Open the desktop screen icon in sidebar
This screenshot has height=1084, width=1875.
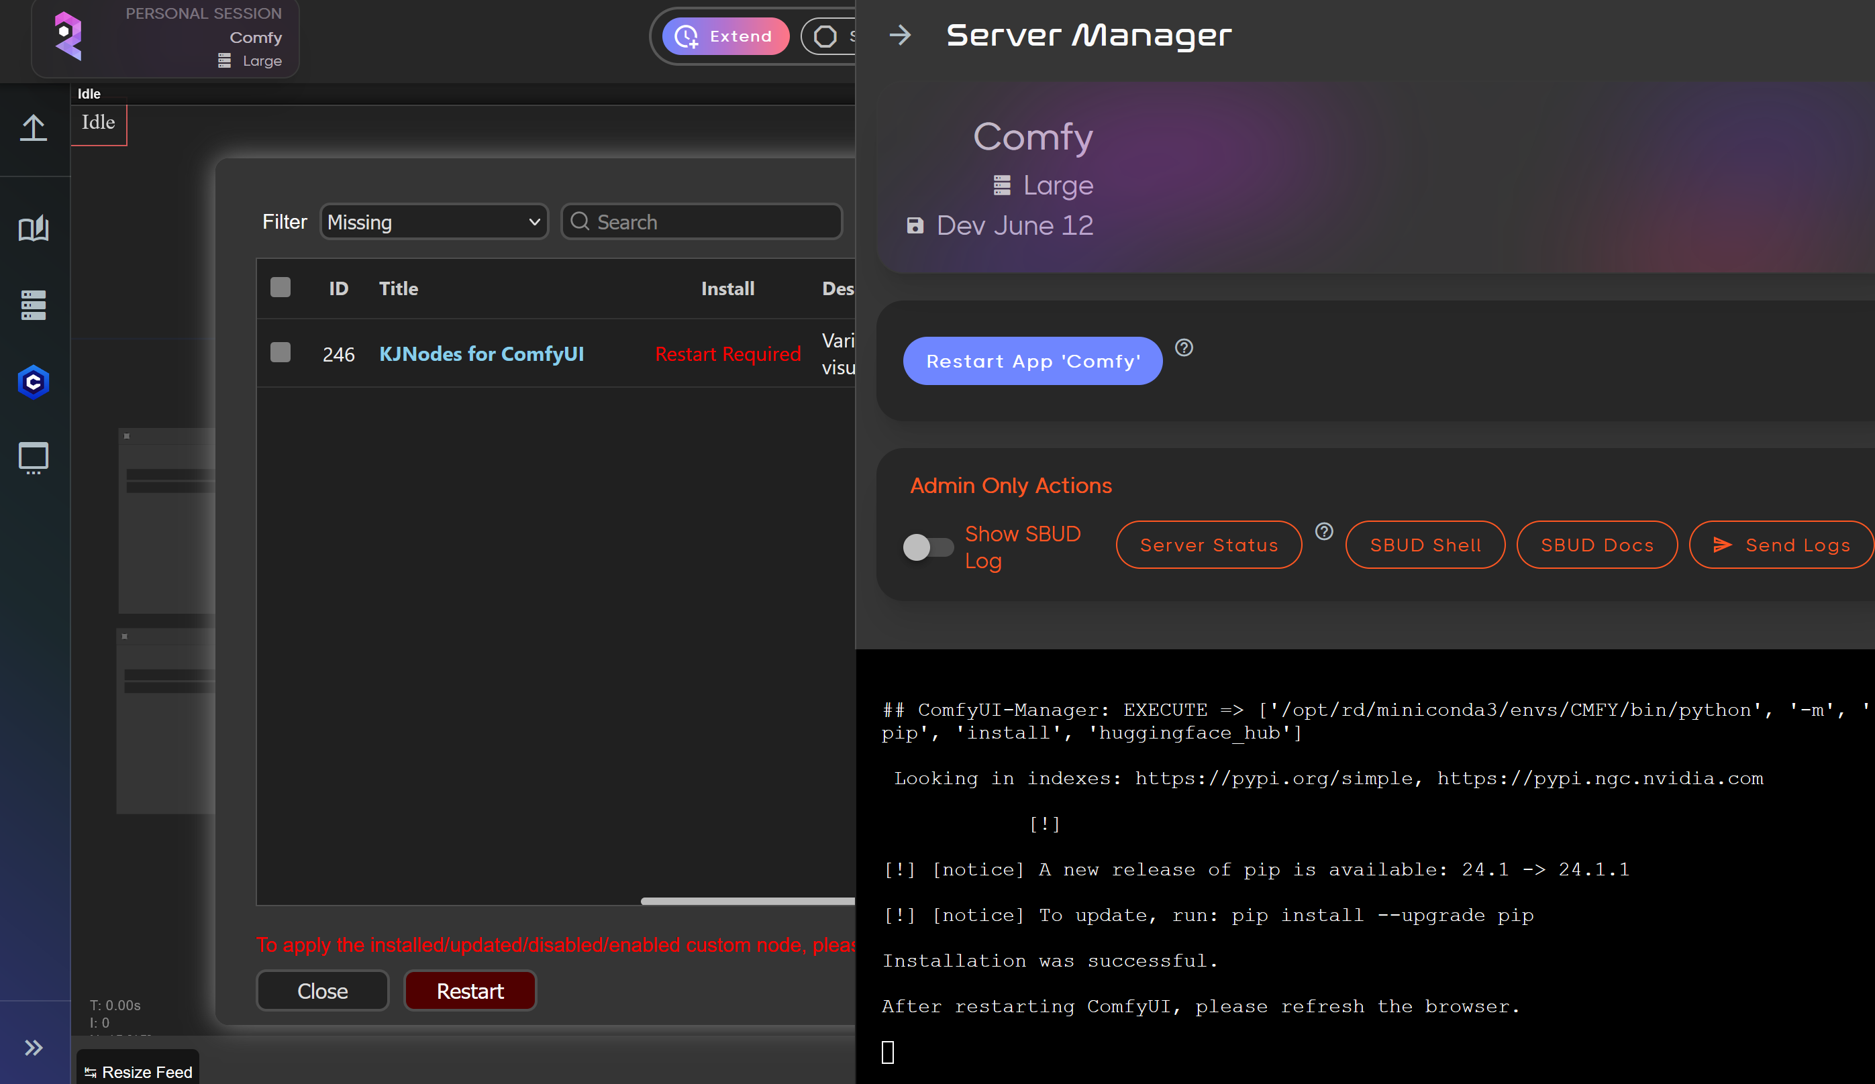[34, 458]
